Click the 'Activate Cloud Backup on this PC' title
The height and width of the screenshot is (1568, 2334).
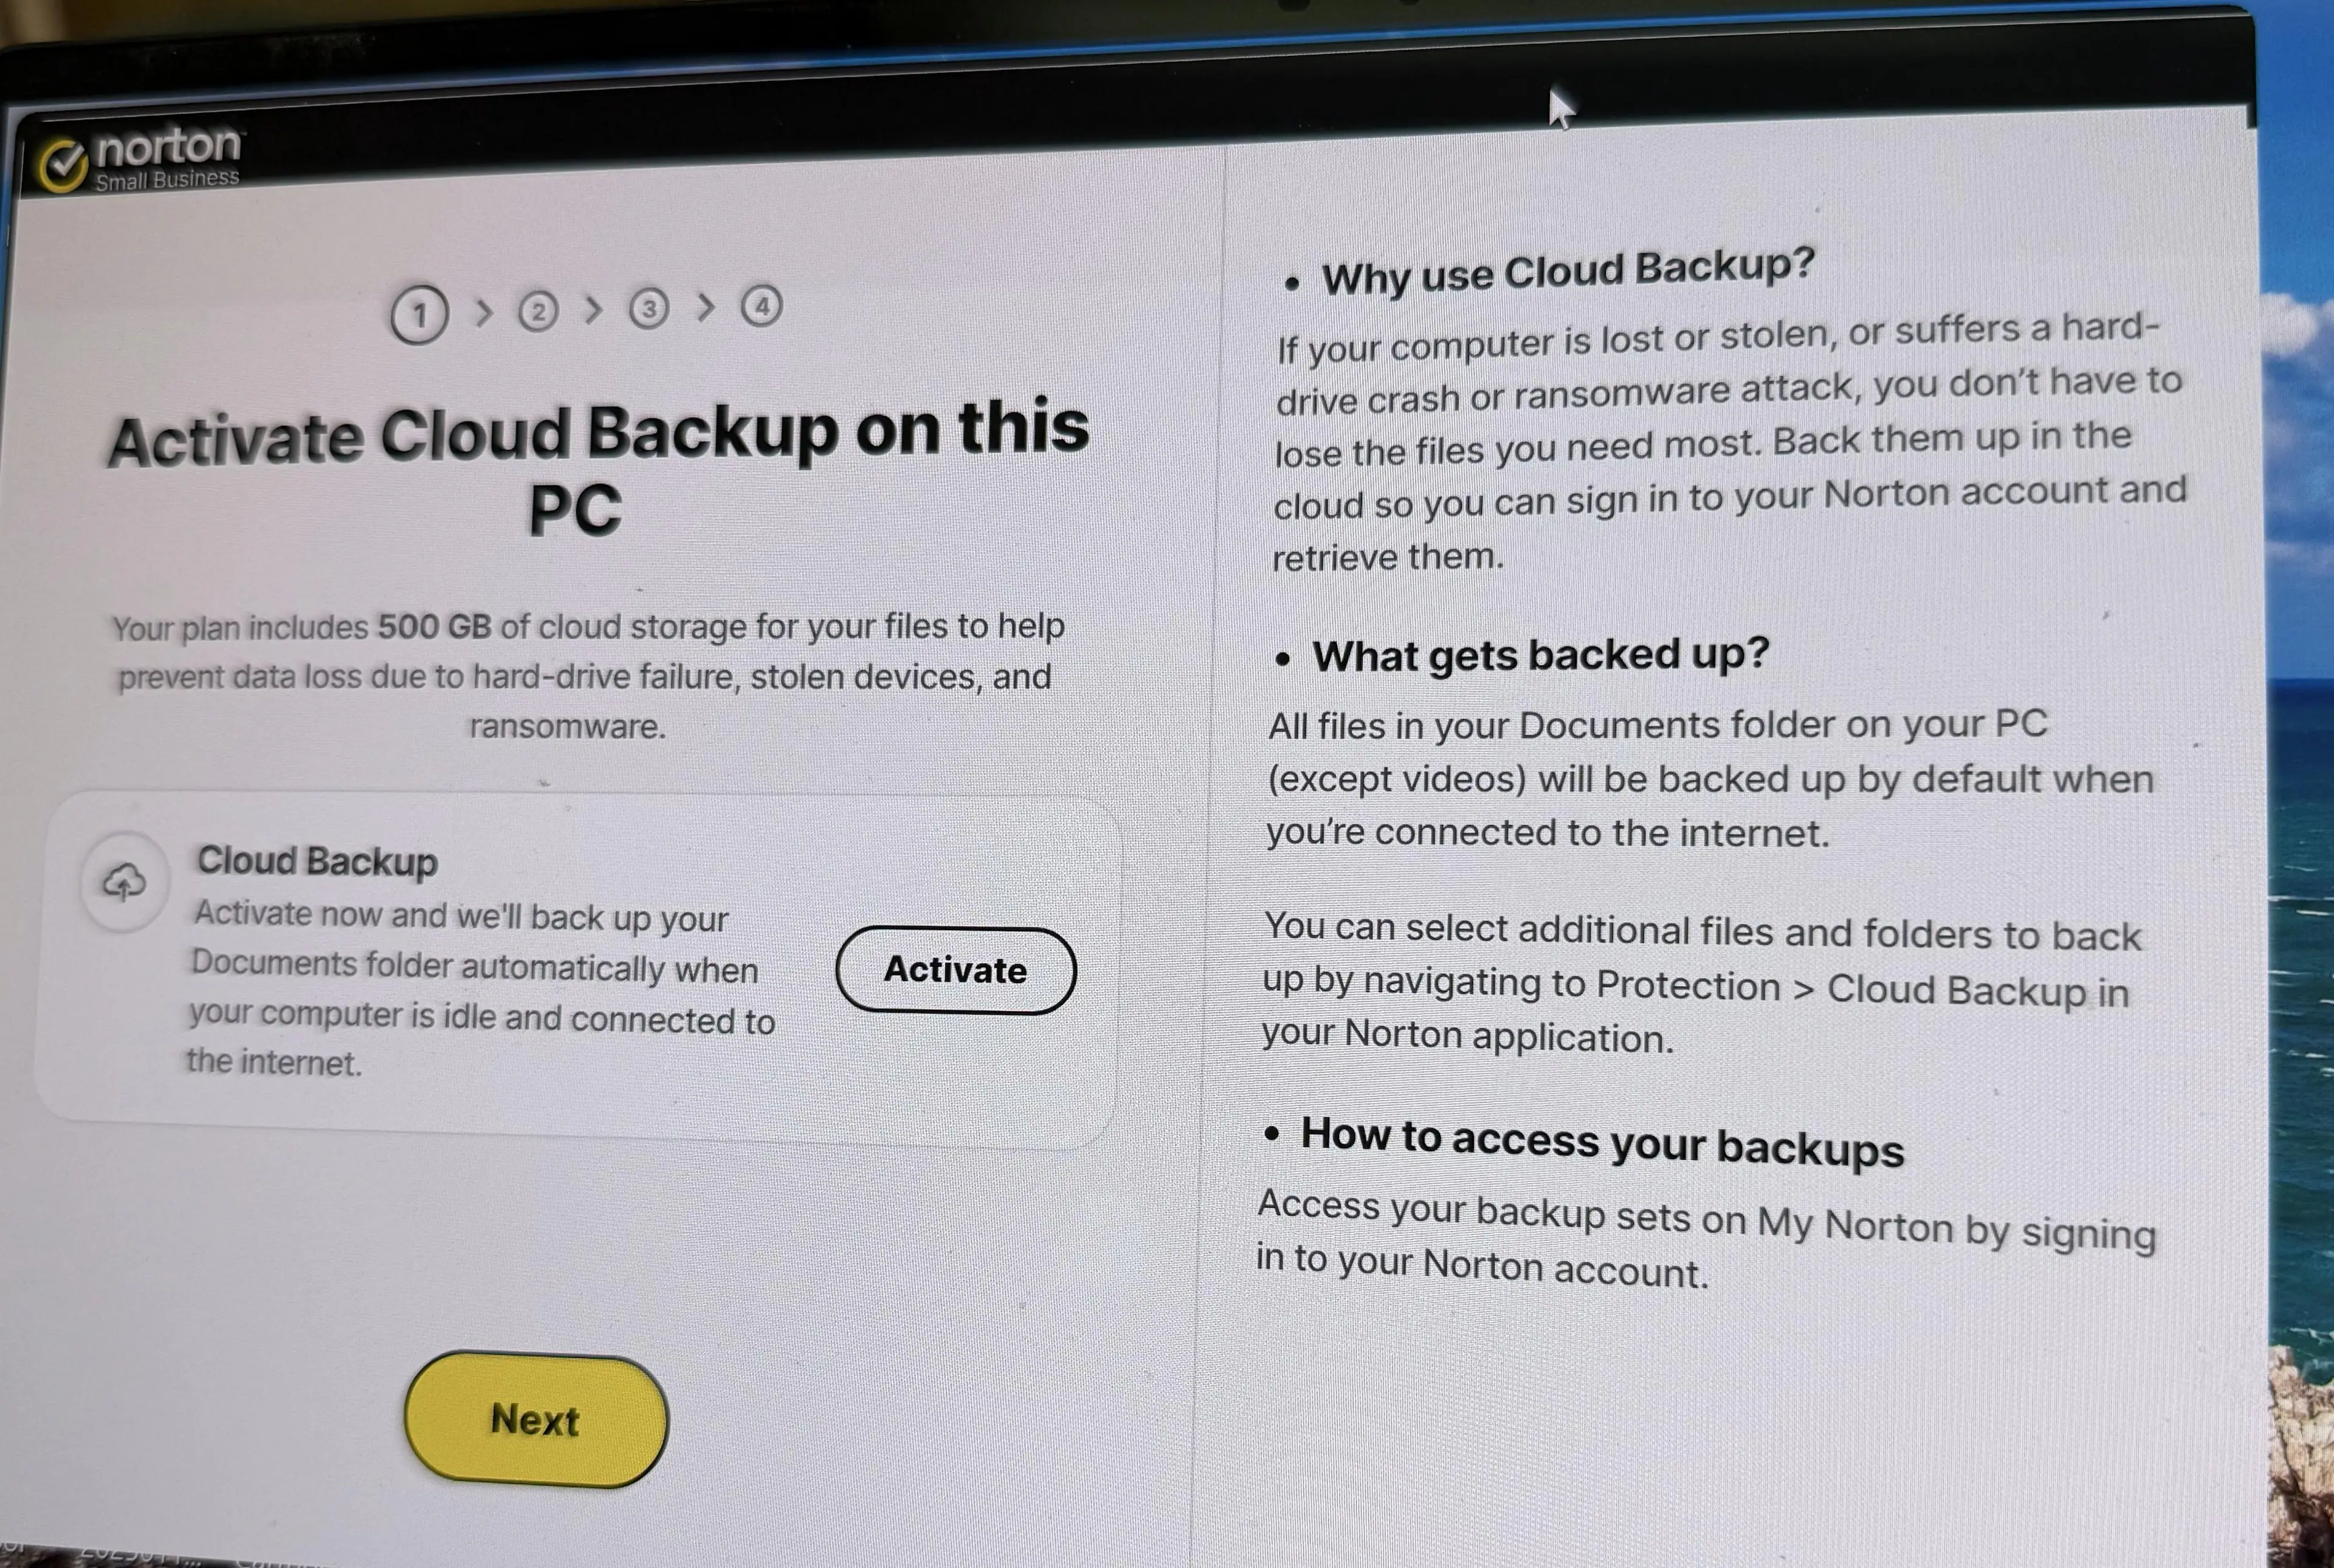tap(597, 468)
